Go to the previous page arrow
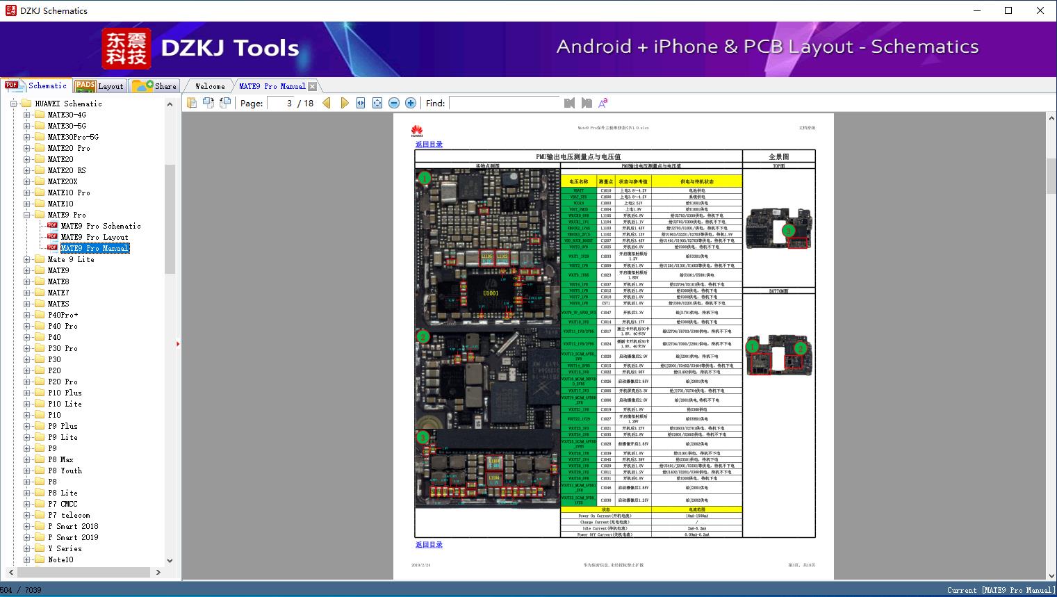Screen dimensions: 1057x597 coord(327,103)
